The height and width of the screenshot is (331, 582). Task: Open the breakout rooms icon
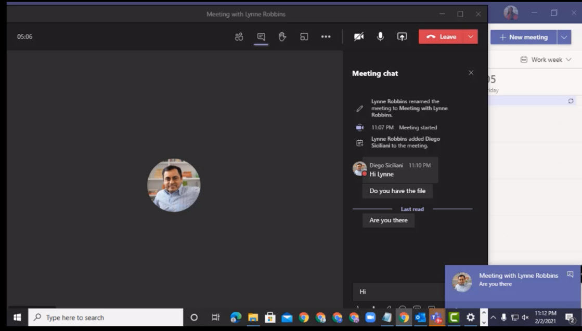(304, 37)
